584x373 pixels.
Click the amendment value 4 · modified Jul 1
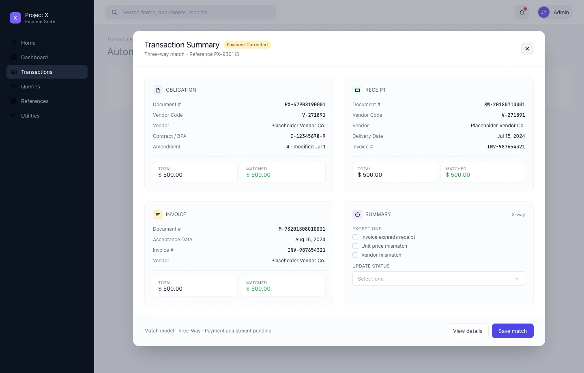point(306,147)
